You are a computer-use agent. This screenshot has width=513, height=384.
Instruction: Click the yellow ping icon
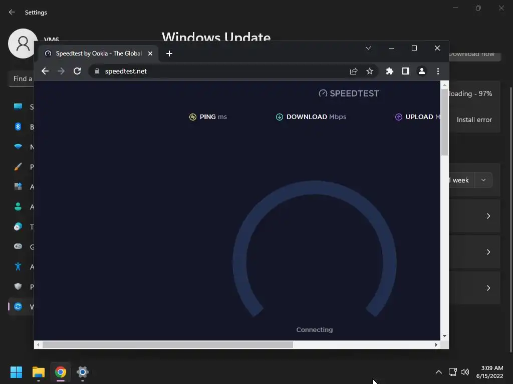click(193, 117)
